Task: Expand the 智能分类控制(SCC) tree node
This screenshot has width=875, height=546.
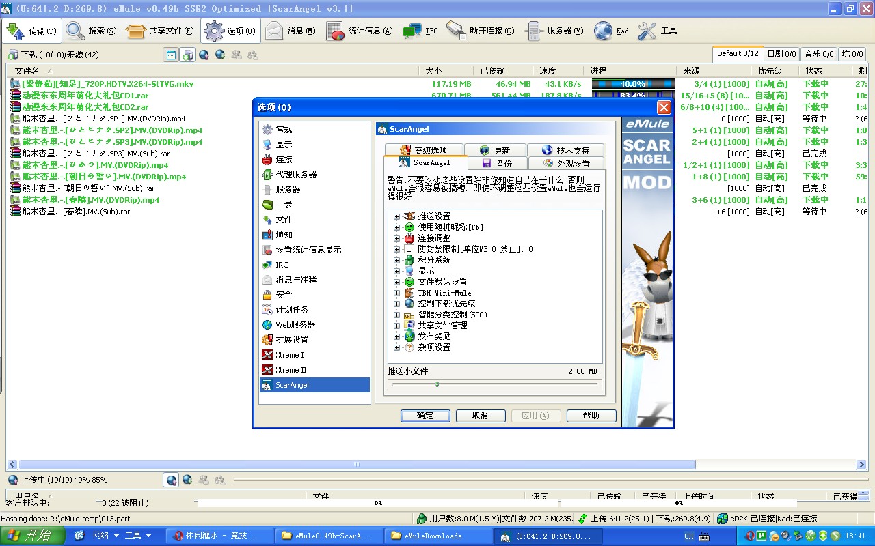Action: [x=396, y=315]
